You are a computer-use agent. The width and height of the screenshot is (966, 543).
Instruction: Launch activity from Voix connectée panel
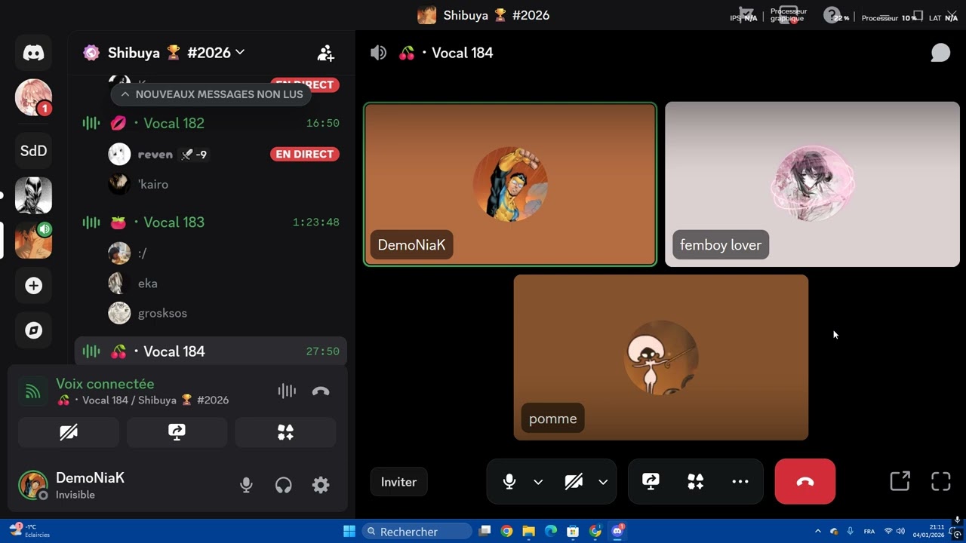click(285, 432)
